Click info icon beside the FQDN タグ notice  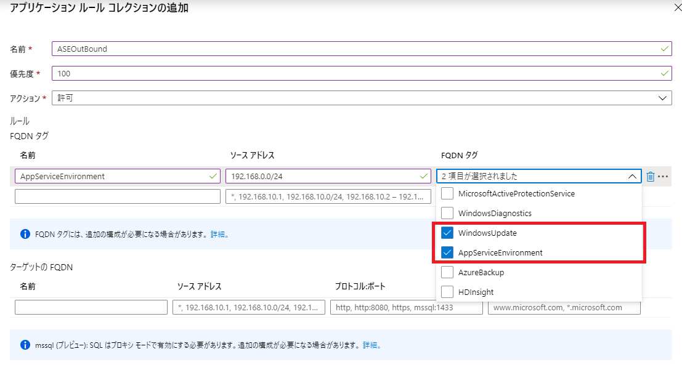tap(25, 235)
